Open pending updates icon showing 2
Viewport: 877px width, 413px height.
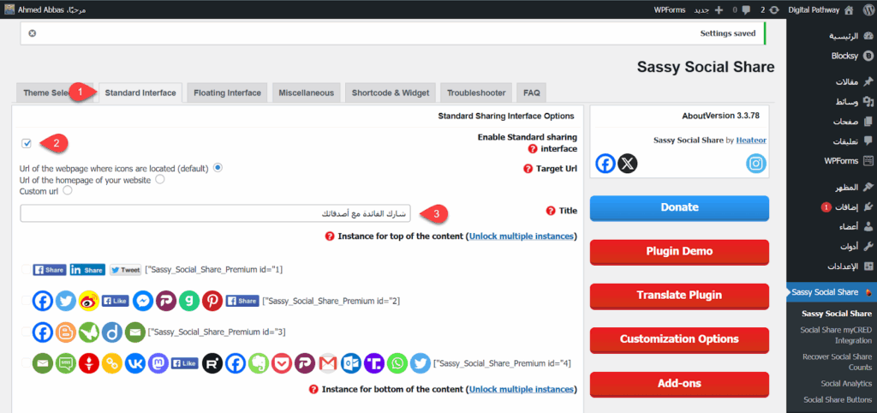pos(769,9)
